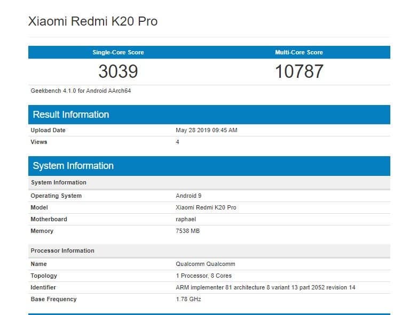Select the Multi-Core Score header
The image size is (401, 315).
pos(299,52)
